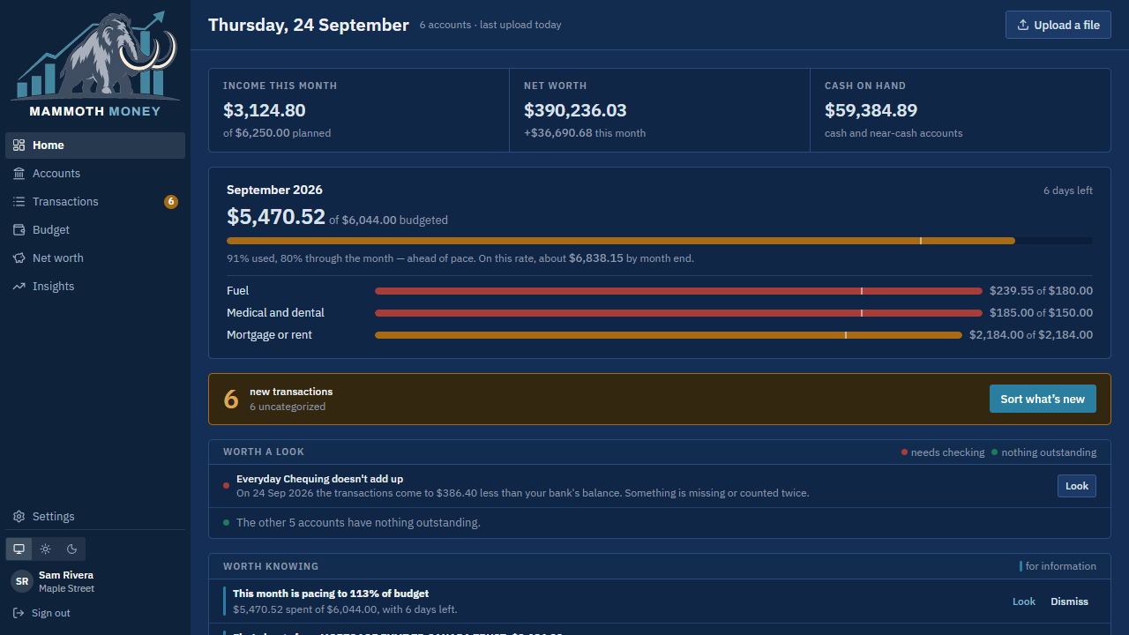Dismiss the budget pacing note
The width and height of the screenshot is (1129, 635).
pyautogui.click(x=1069, y=601)
